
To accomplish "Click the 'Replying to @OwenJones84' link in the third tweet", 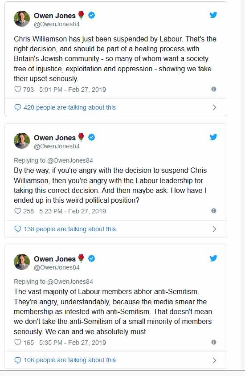I will pyautogui.click(x=53, y=282).
